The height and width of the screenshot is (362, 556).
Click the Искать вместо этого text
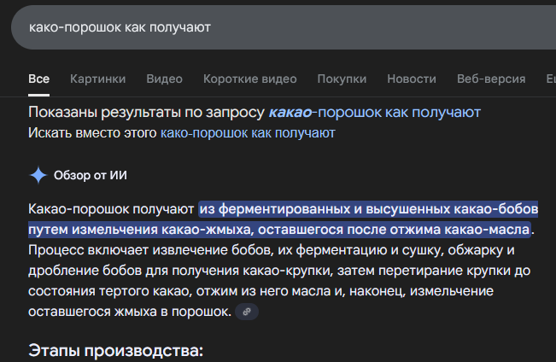coord(92,133)
